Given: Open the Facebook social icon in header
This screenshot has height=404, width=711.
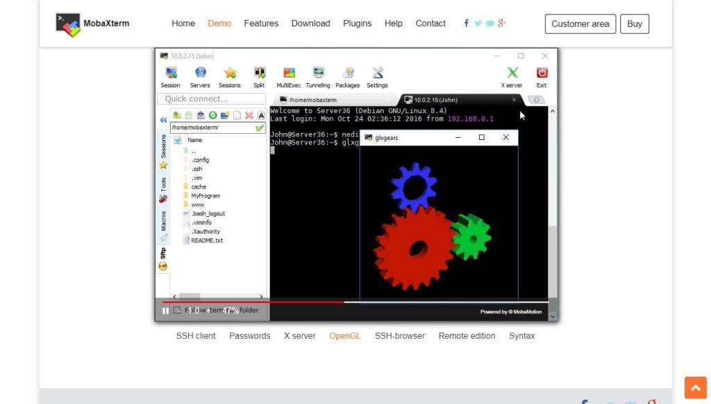Looking at the screenshot, I should click(466, 23).
